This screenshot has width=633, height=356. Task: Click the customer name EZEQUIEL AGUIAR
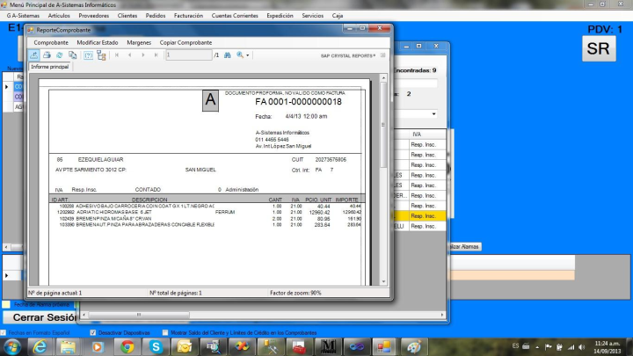pos(100,159)
